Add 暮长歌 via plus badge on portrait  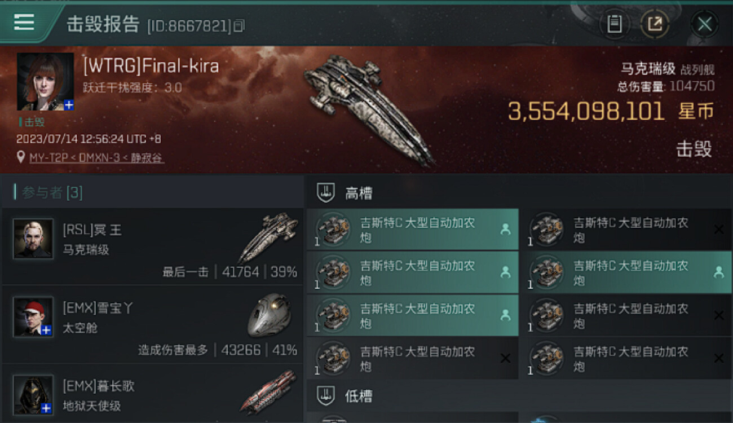(47, 408)
